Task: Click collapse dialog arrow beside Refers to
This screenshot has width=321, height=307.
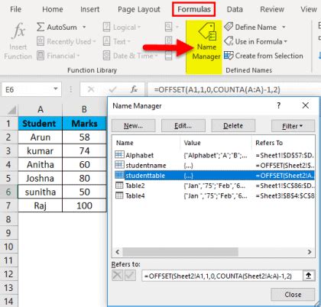Action: 309,276
